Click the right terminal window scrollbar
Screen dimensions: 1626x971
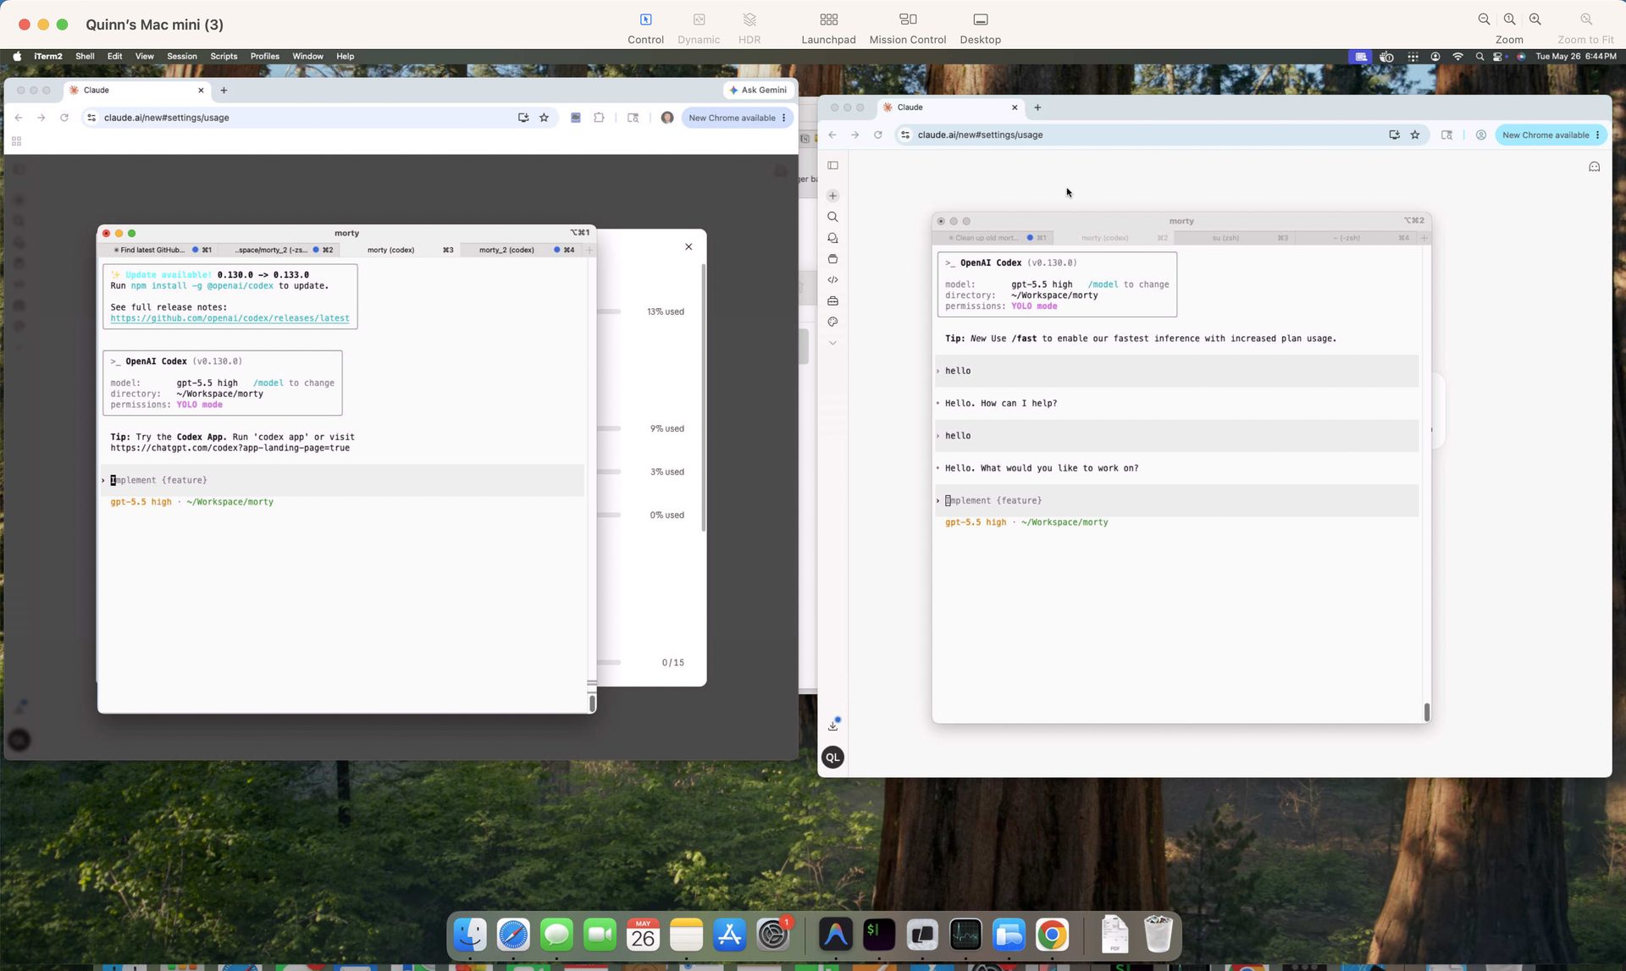click(1427, 712)
